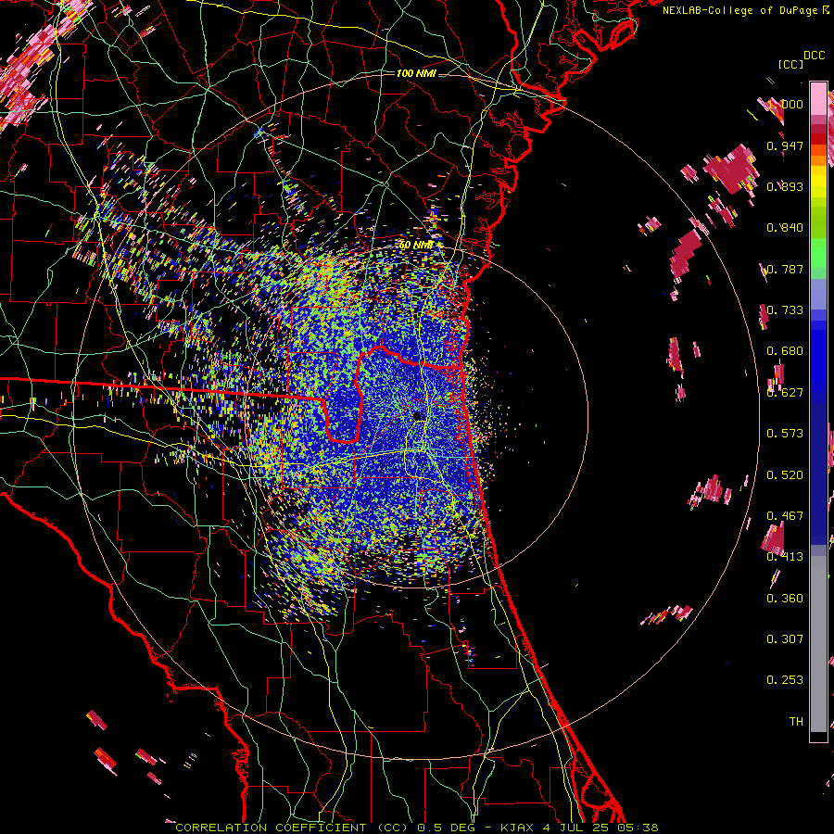Click the gray bottom segment of the color bar

pos(818,644)
